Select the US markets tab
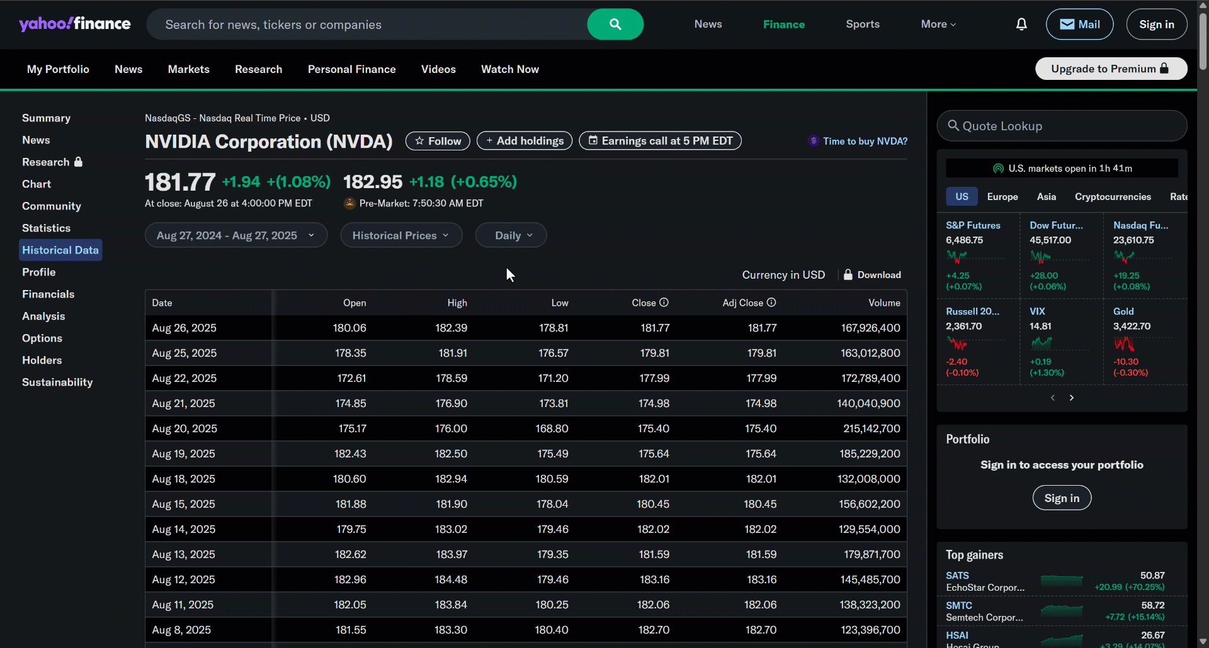 tap(962, 196)
